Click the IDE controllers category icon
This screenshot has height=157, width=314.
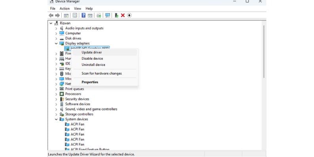pos(62,64)
